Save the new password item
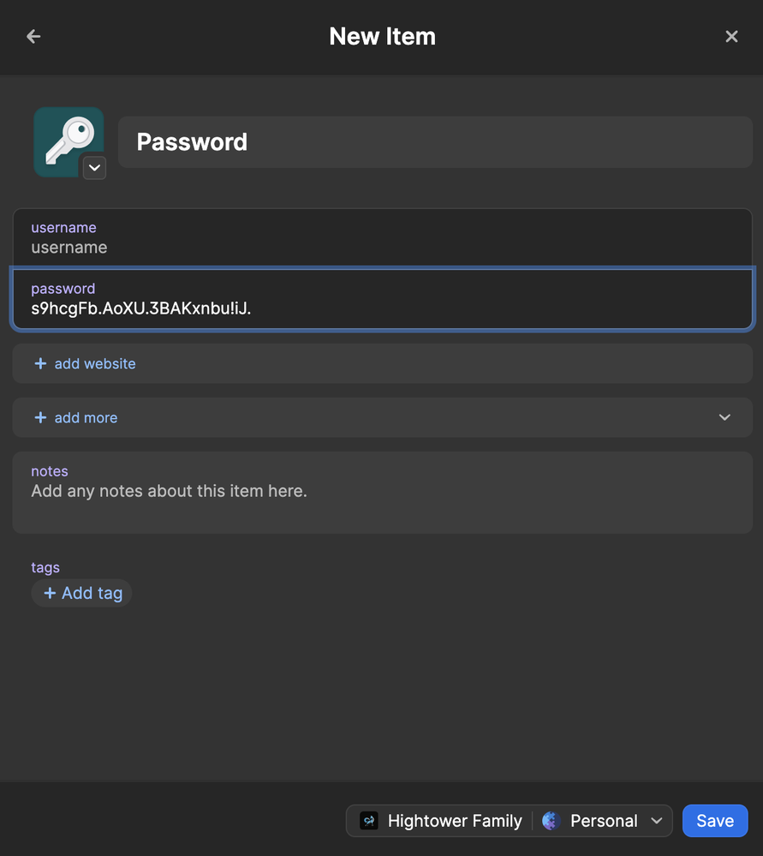 point(714,821)
